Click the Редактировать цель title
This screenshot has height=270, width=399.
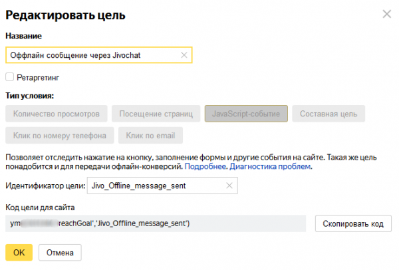(65, 15)
